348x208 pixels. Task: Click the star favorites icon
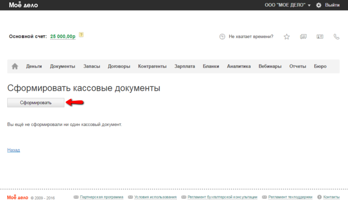click(x=287, y=37)
